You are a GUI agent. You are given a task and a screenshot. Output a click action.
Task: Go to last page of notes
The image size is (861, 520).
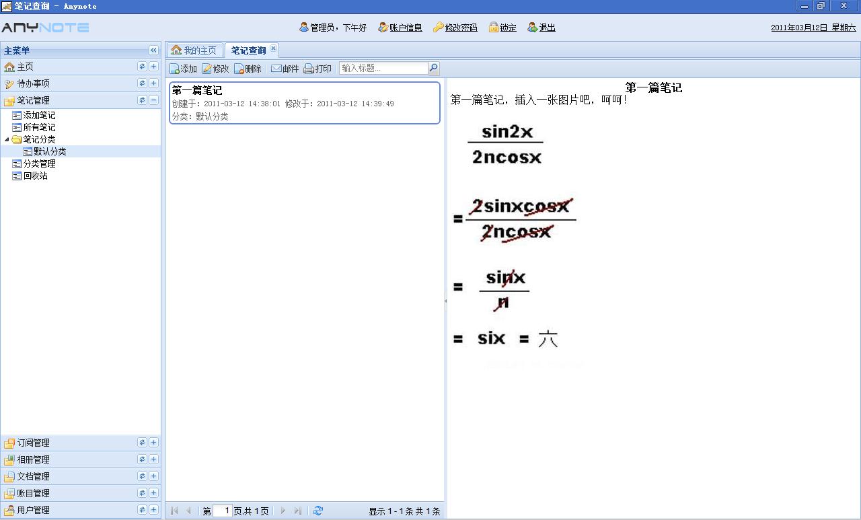tap(297, 511)
